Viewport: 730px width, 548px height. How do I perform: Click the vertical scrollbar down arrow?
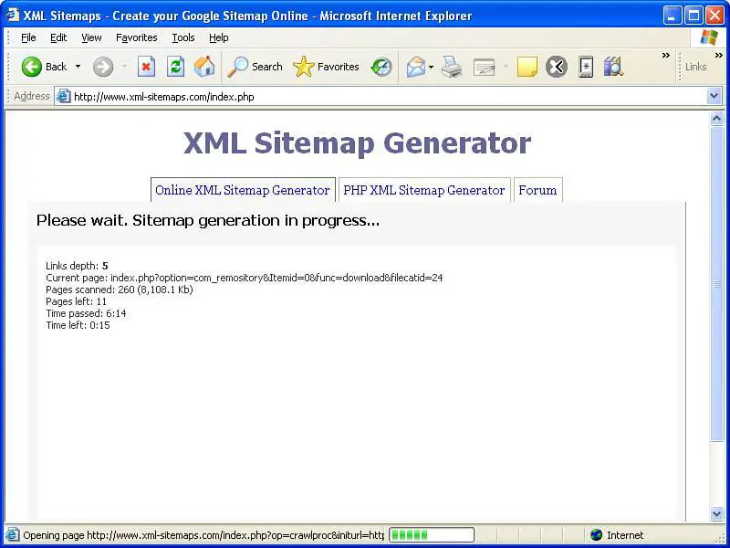[x=717, y=513]
